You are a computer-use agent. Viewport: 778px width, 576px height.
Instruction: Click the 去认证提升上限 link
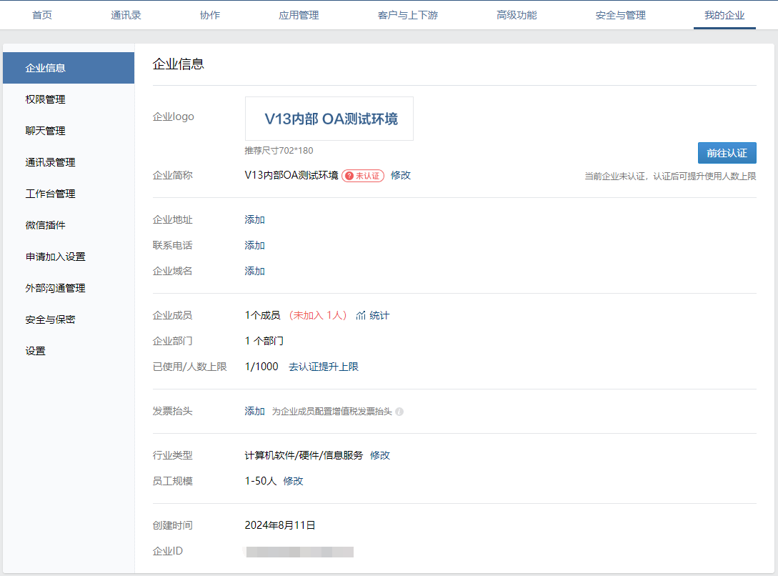[x=323, y=367]
